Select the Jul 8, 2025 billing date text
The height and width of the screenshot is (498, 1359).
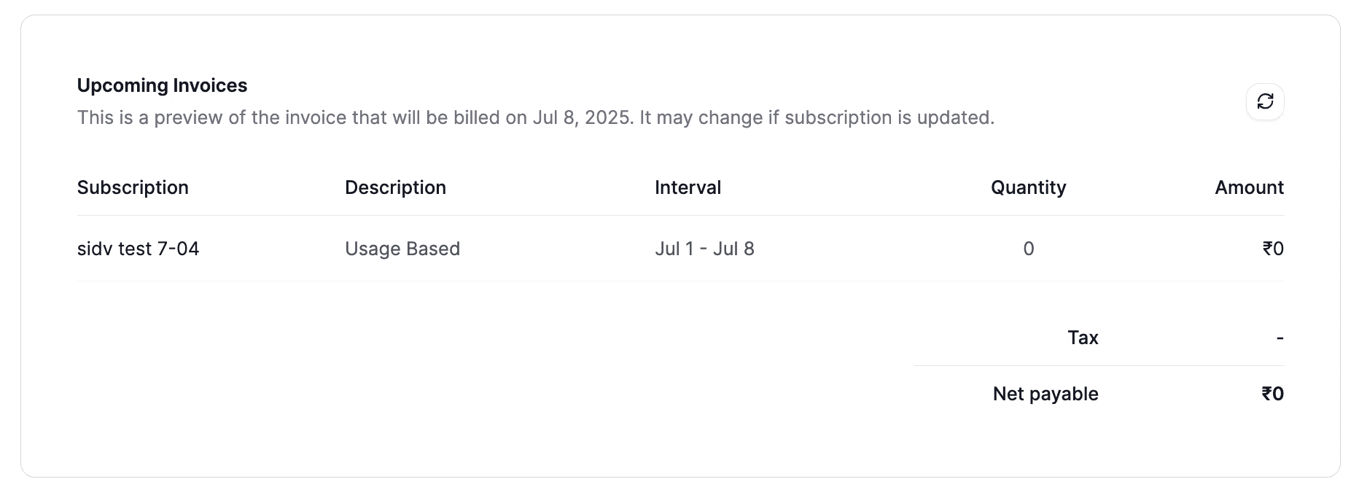[x=581, y=117]
